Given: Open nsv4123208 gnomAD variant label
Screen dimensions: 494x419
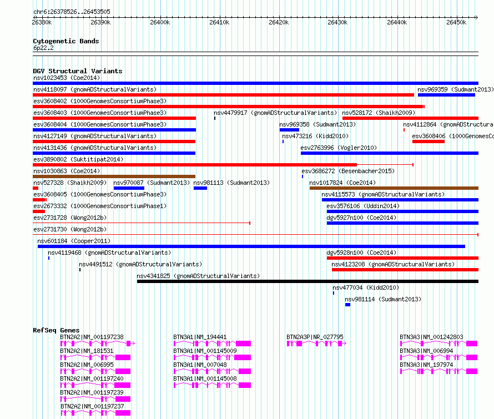Looking at the screenshot, I should pyautogui.click(x=393, y=264).
